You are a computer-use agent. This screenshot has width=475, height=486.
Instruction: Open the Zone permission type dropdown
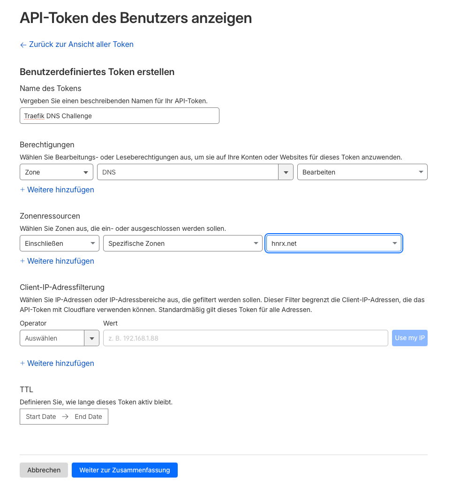(56, 172)
